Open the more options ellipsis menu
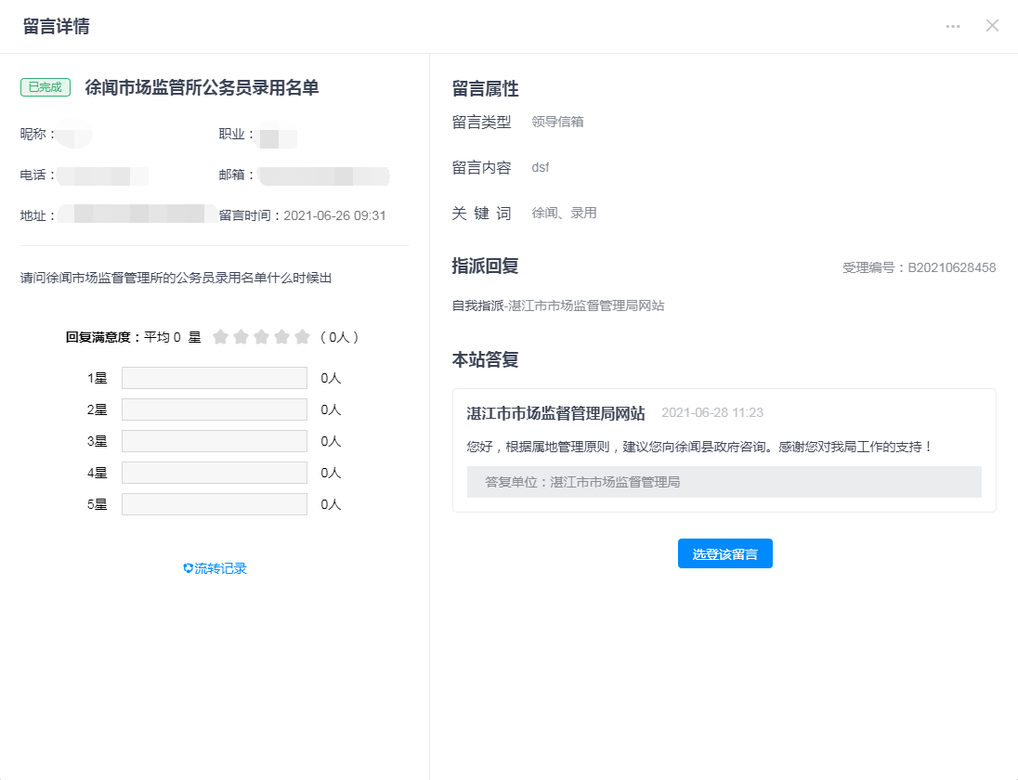The width and height of the screenshot is (1018, 780). pos(953,26)
